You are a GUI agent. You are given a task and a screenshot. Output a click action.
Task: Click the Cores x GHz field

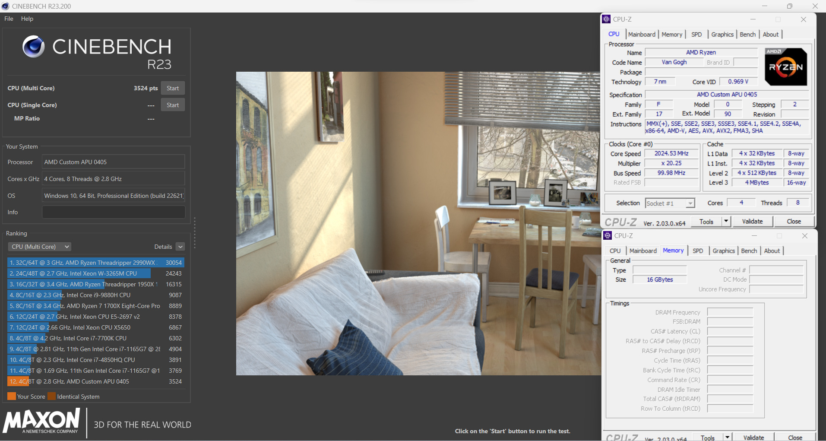pos(114,179)
